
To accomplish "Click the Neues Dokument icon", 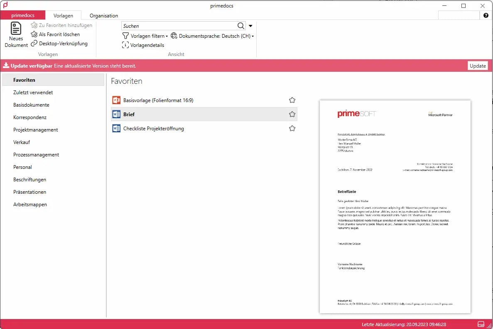I will pyautogui.click(x=16, y=28).
